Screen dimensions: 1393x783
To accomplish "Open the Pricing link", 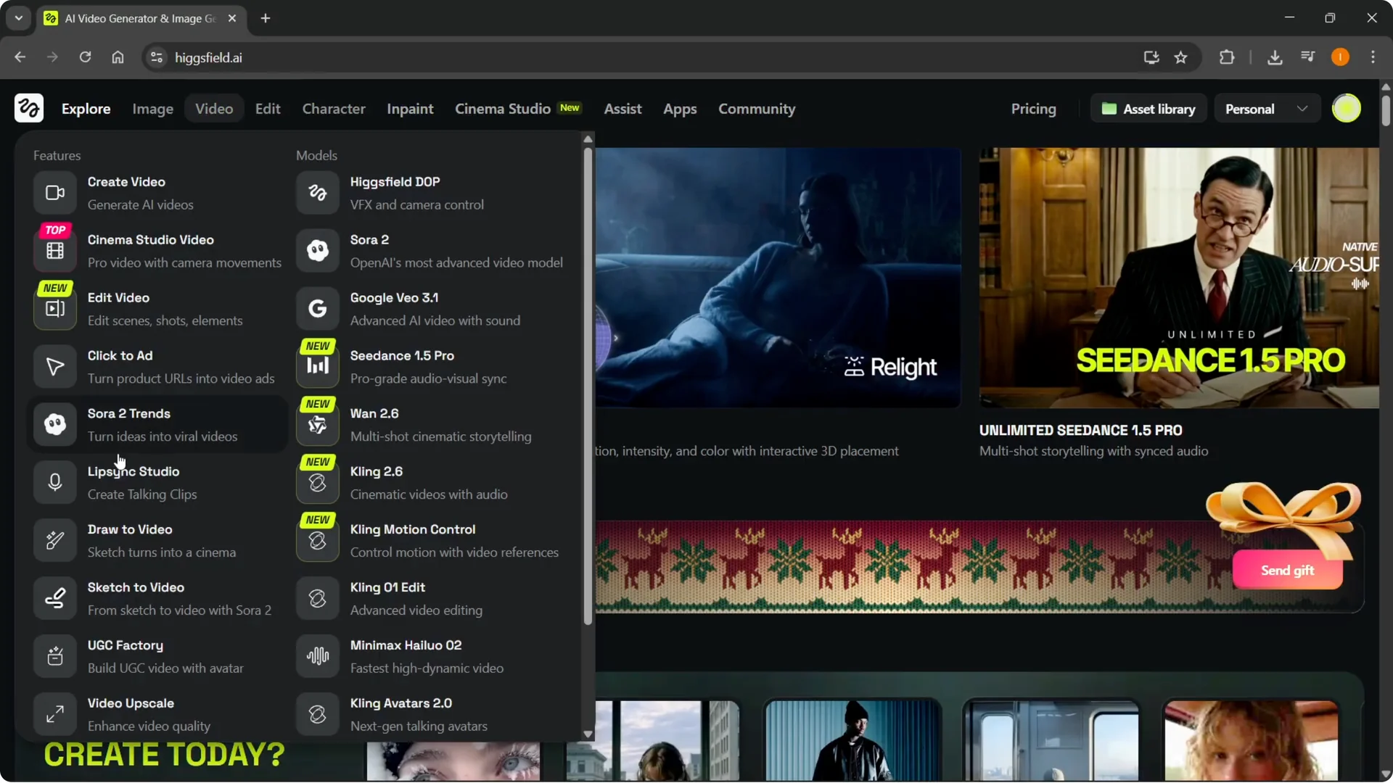I will [1033, 109].
